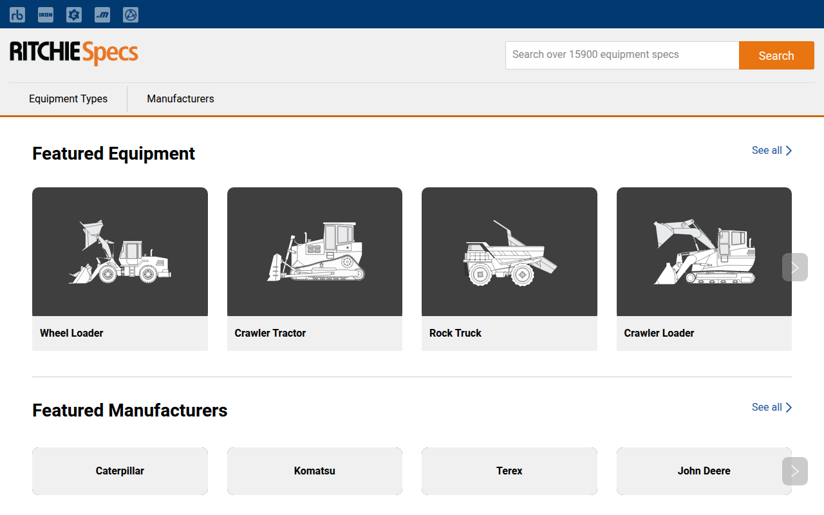Open the '.m' site icon
Image resolution: width=824 pixels, height=515 pixels.
click(x=102, y=14)
